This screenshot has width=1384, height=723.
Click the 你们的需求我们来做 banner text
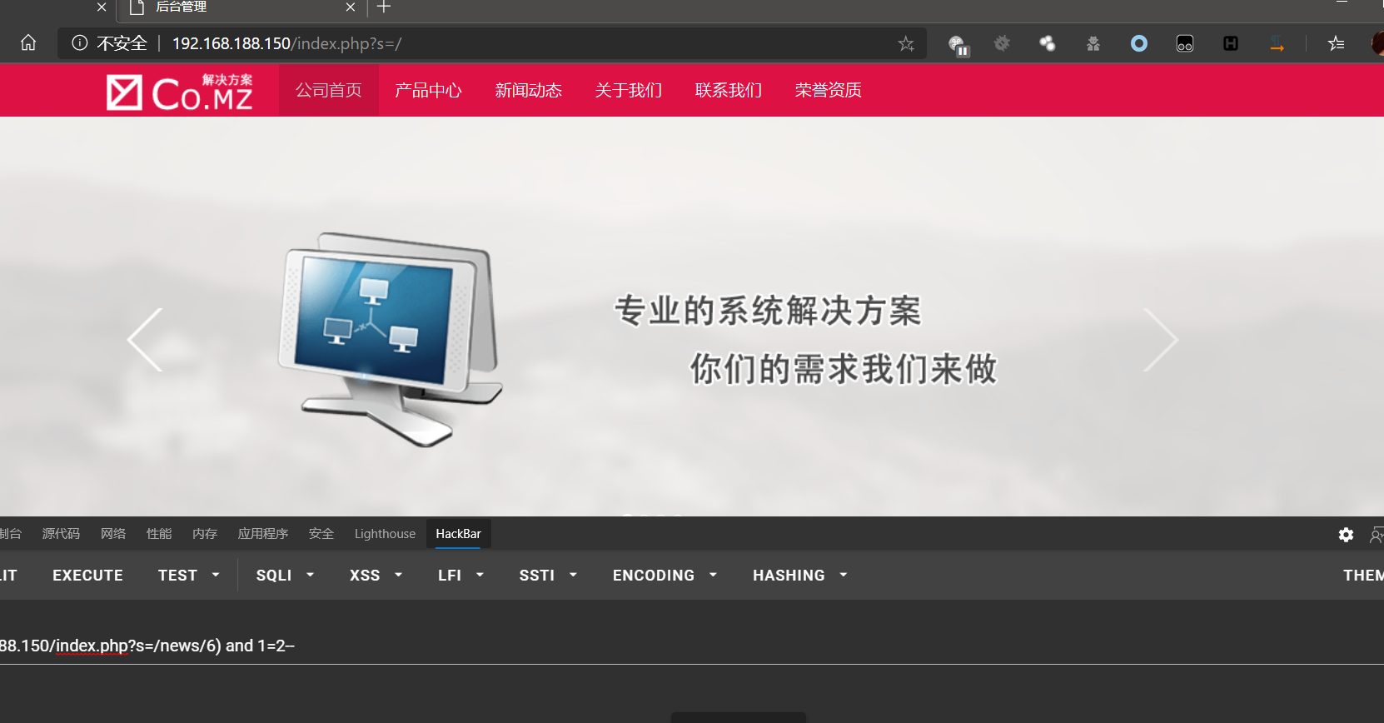pos(844,369)
